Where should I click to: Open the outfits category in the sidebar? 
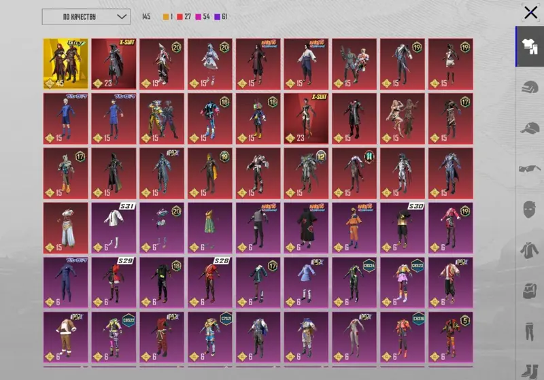click(530, 46)
